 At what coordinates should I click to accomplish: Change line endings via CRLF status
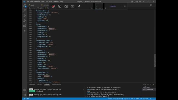[137, 99]
